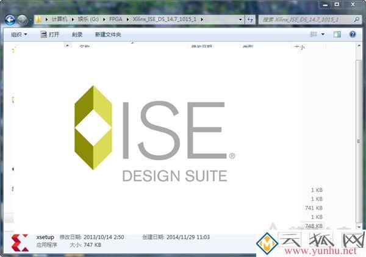Expand the arrow after 计算机 breadcrumb
Screen dimensions: 366x257
click(x=73, y=19)
